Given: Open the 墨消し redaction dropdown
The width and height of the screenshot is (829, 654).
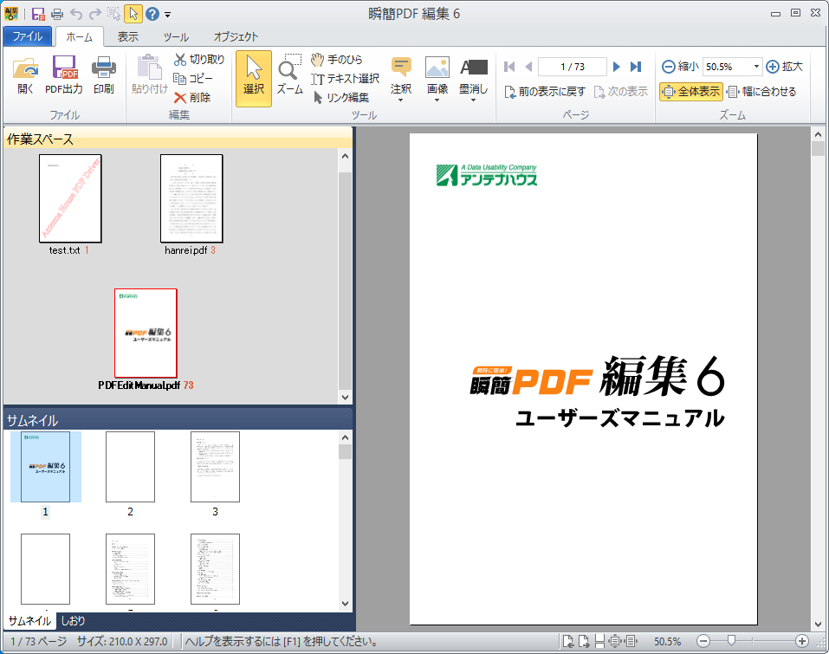Looking at the screenshot, I should point(474,78).
